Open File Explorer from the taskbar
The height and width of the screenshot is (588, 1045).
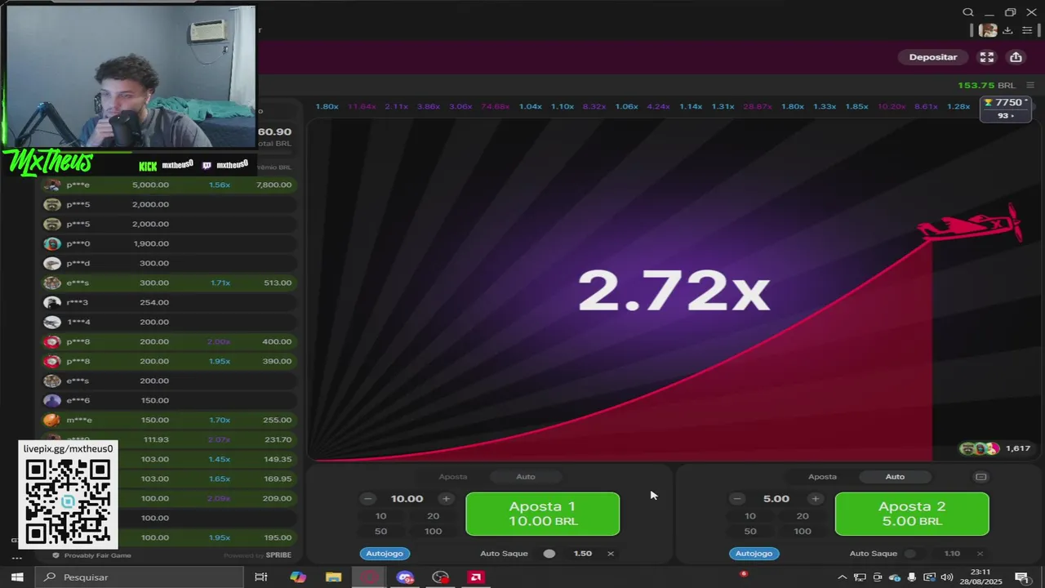click(333, 577)
